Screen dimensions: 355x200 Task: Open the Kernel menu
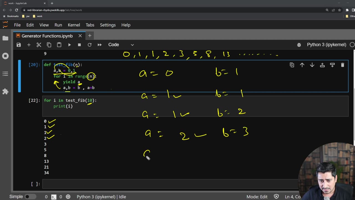pos(74,25)
